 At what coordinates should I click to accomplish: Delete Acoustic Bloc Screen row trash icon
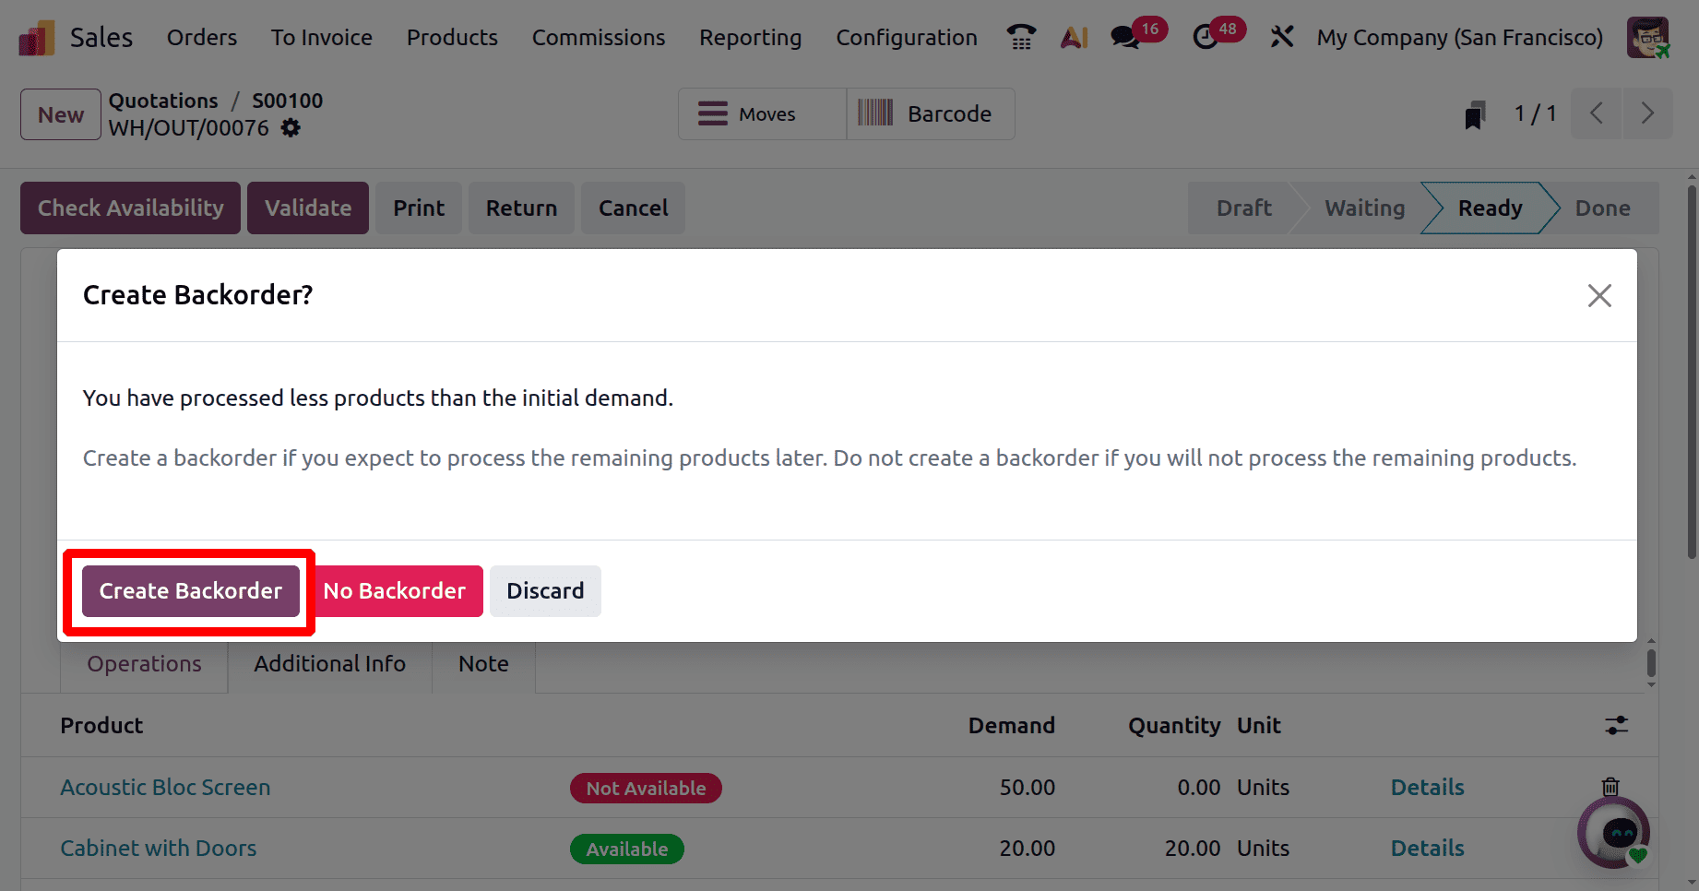(1610, 787)
